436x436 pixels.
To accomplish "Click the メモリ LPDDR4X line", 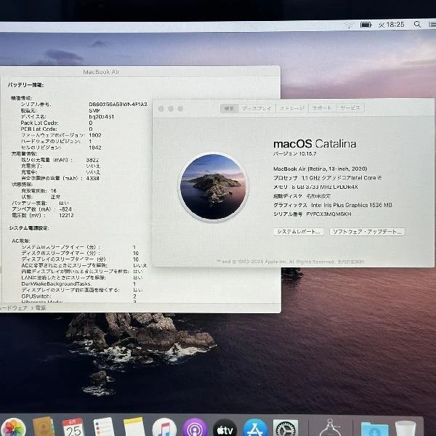I will (x=315, y=187).
